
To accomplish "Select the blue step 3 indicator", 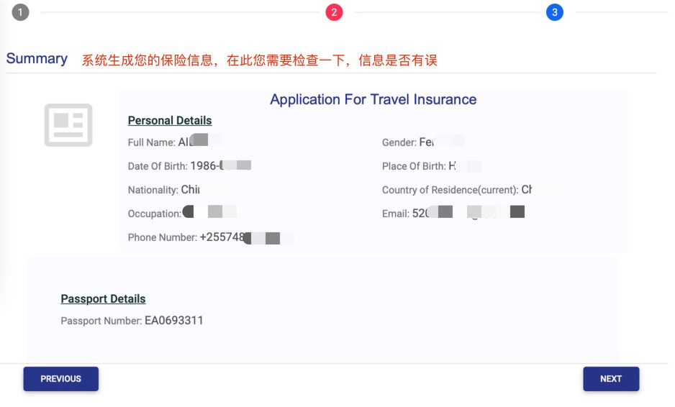I will [554, 12].
